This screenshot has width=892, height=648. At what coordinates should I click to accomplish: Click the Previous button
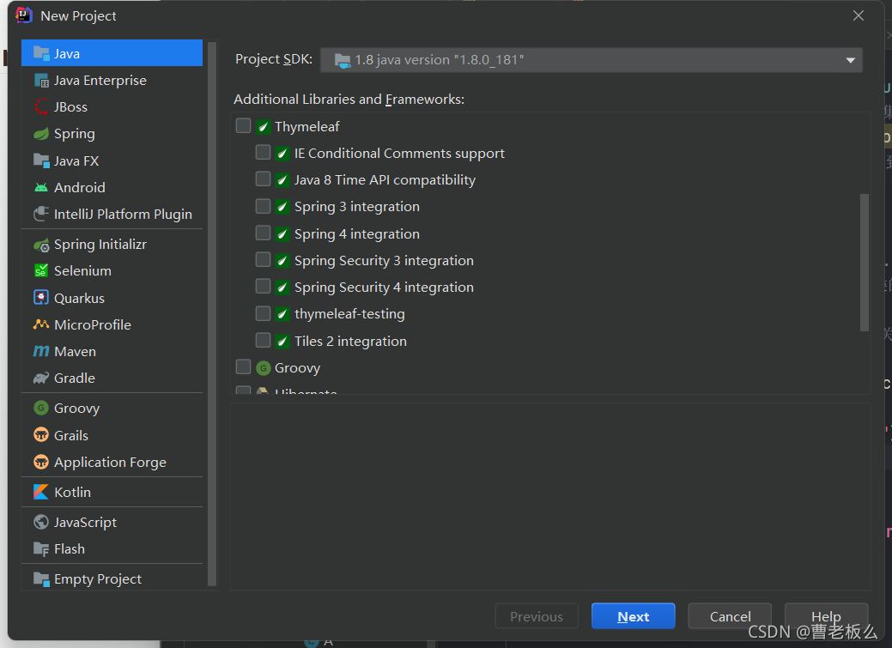pos(537,616)
